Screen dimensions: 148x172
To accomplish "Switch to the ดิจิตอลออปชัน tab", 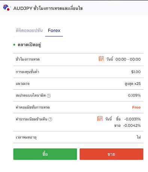I will [x=29, y=30].
